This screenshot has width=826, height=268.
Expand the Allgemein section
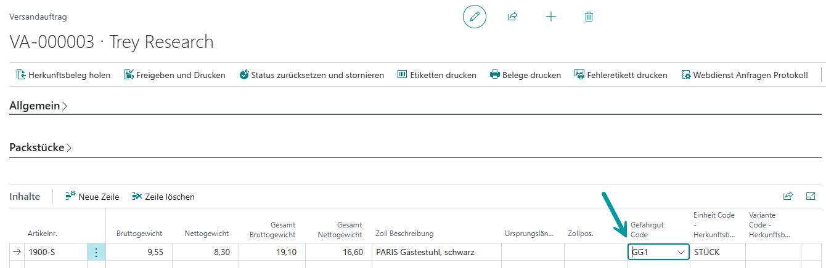click(38, 106)
